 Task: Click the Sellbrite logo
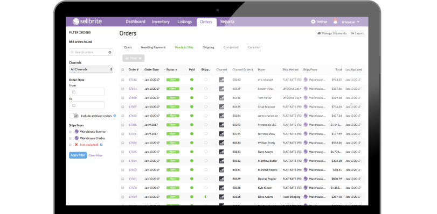pos(87,22)
